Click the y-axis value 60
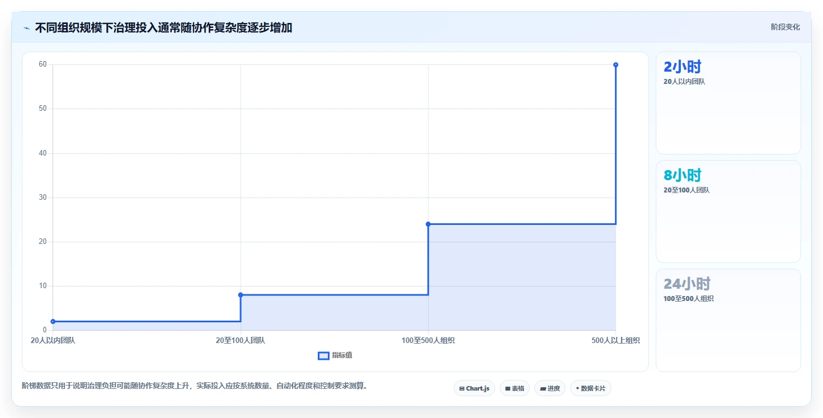The image size is (823, 418). tap(43, 64)
